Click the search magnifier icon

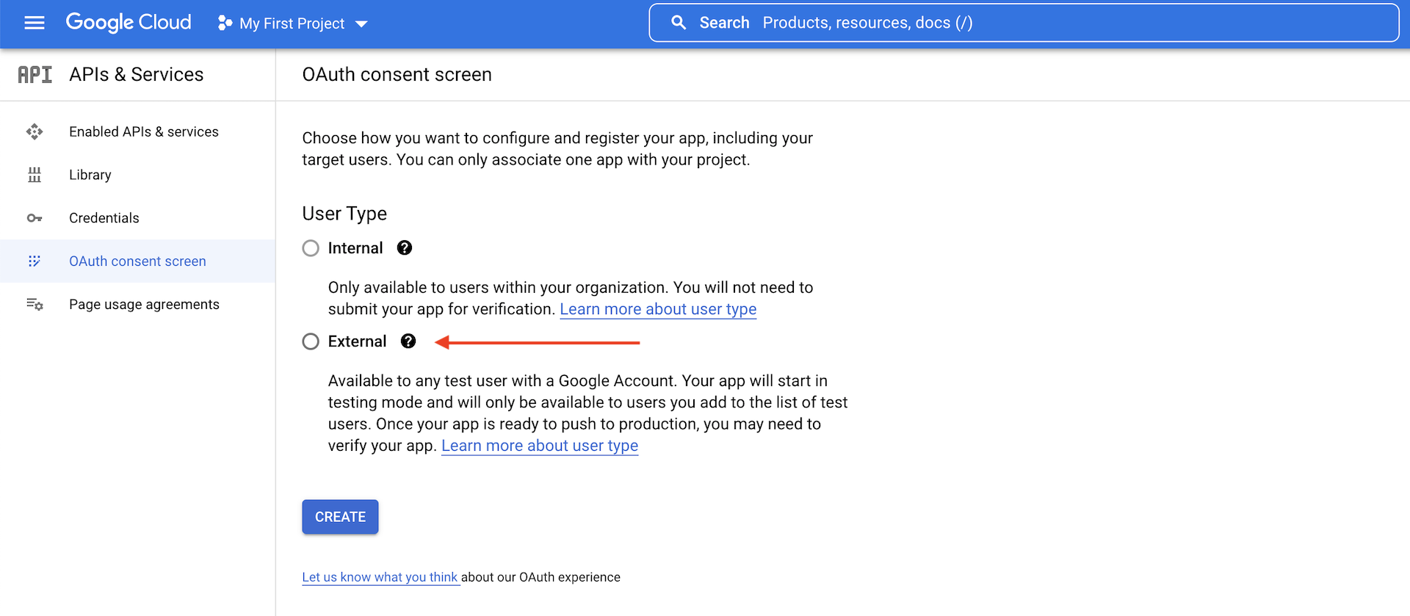point(679,23)
